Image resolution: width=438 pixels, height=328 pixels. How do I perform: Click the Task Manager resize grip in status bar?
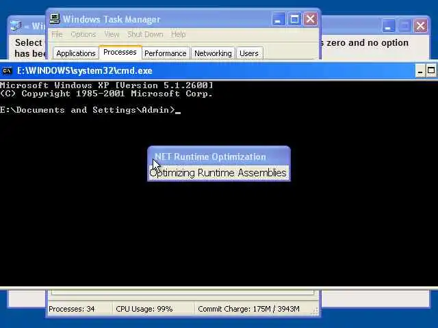click(x=315, y=312)
